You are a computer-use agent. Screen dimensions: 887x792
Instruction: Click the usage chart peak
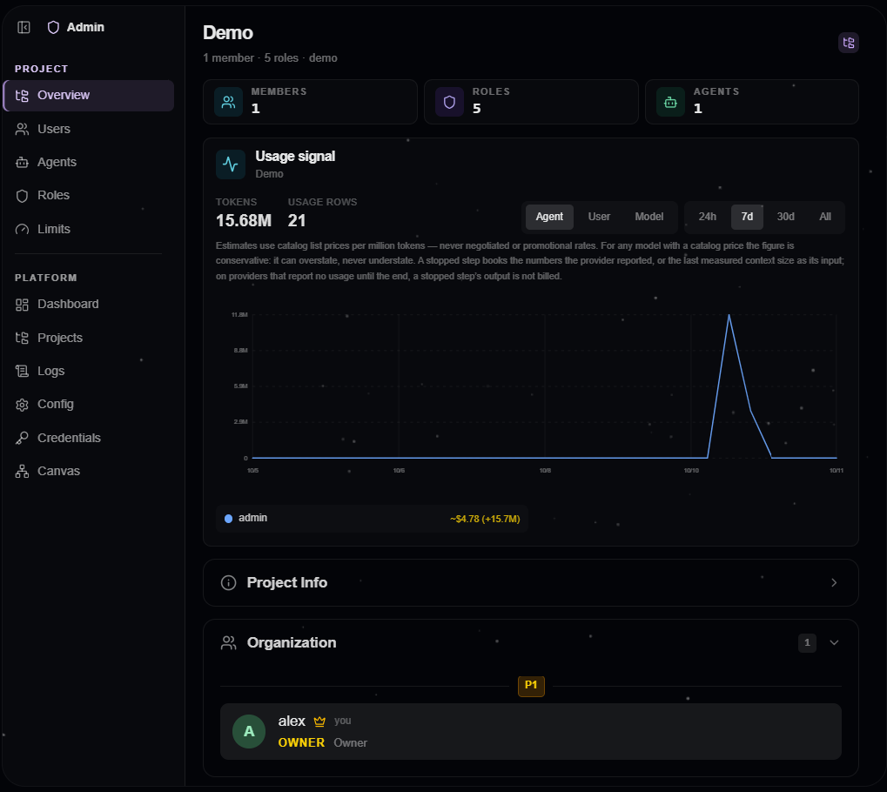click(x=729, y=315)
